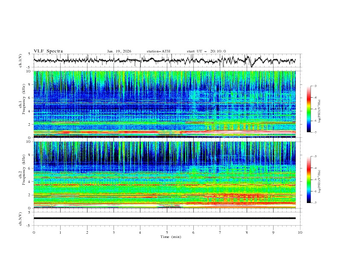338x261 pixels.
Task: Click the "ch.1(V)" waveform axis label
Action: point(20,61)
